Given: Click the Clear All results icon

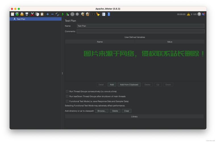Looking at the screenshot, I should pos(88,14).
